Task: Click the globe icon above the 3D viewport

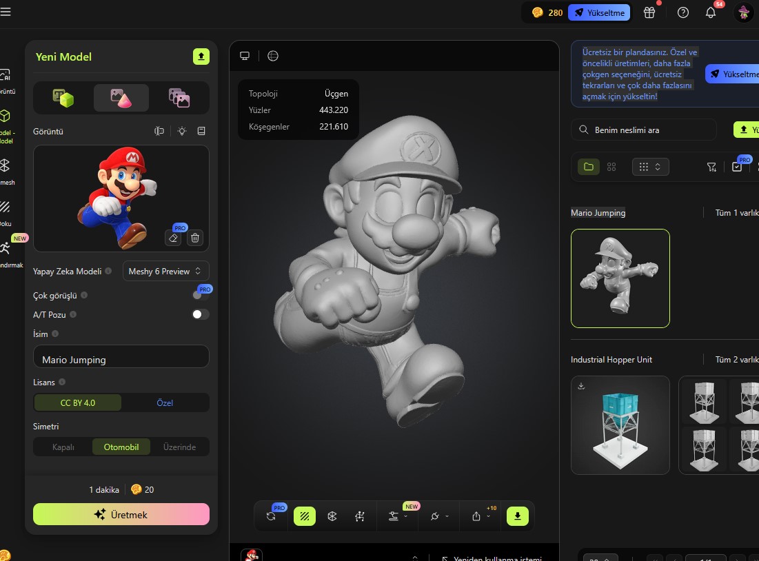Action: pos(273,56)
